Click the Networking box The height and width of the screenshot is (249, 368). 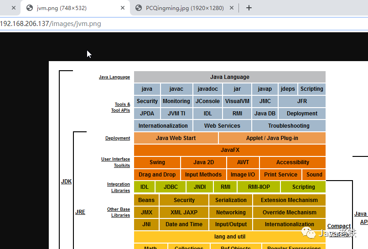[x=231, y=213]
